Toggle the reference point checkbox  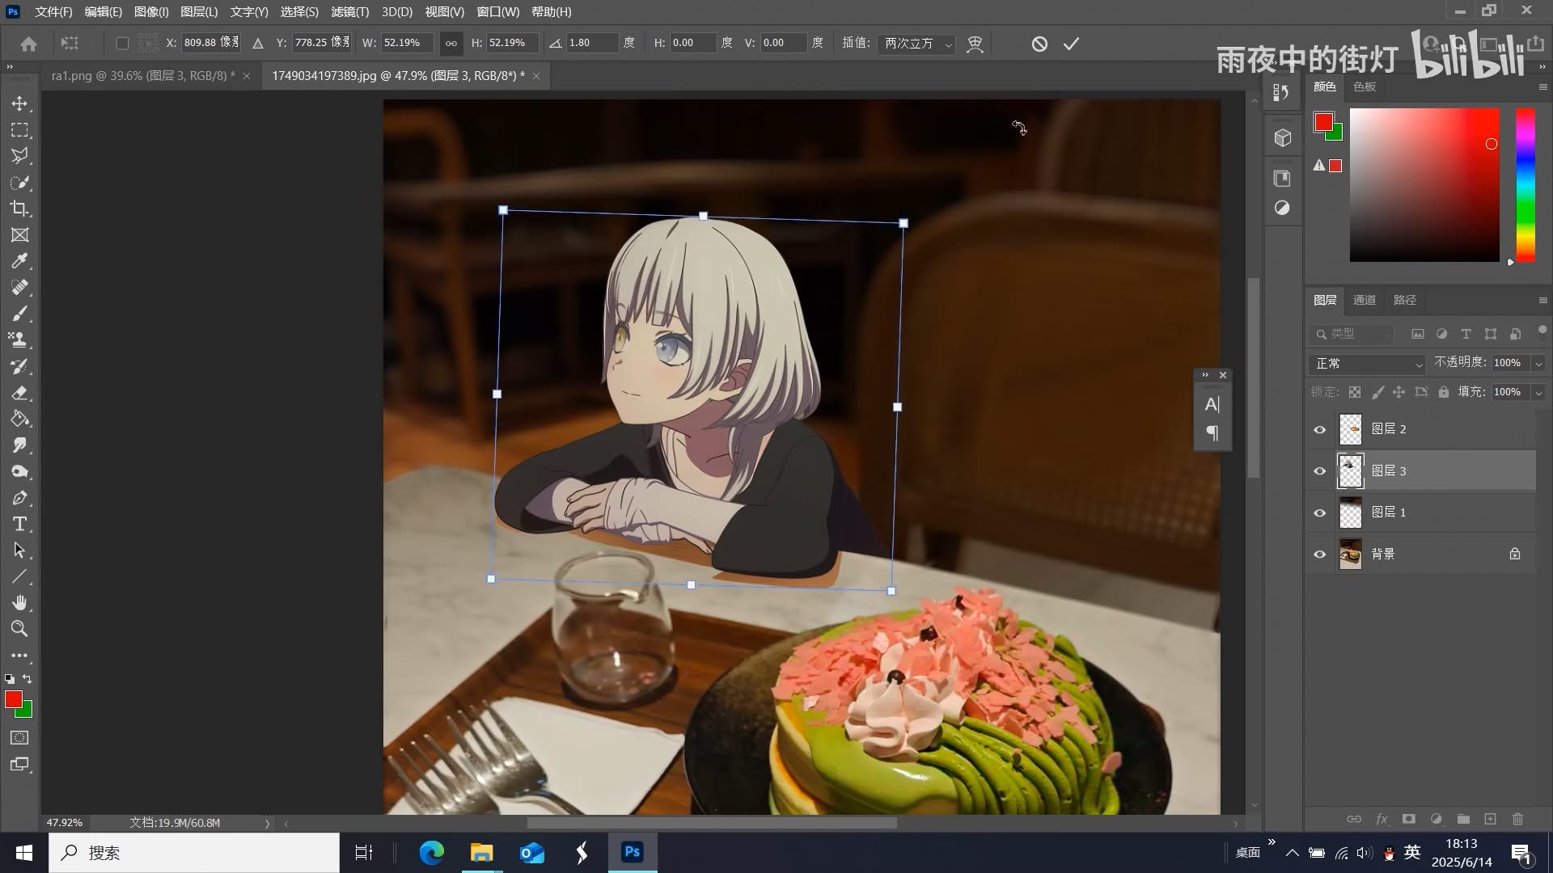pyautogui.click(x=122, y=43)
